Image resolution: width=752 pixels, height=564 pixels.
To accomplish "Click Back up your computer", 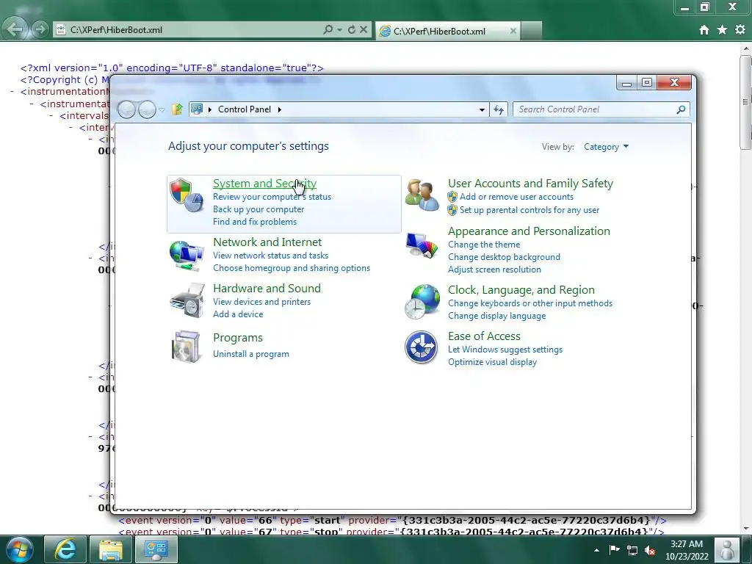I will (258, 209).
